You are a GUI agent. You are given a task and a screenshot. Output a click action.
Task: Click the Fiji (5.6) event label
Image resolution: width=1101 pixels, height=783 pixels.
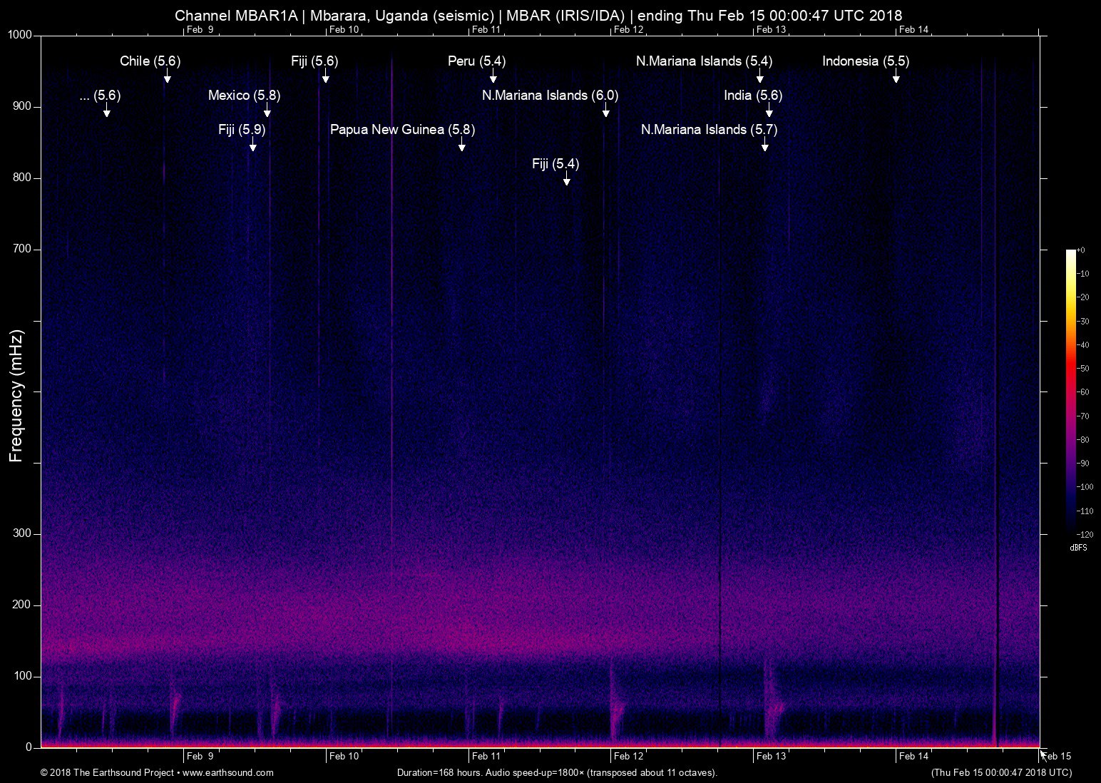pos(314,61)
